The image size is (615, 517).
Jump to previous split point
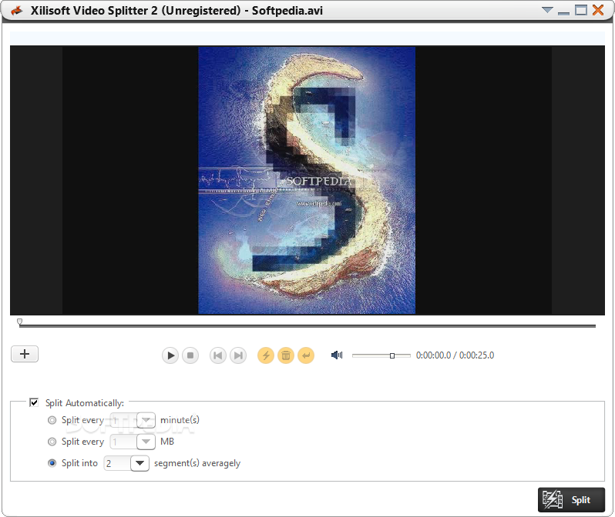[x=217, y=355]
